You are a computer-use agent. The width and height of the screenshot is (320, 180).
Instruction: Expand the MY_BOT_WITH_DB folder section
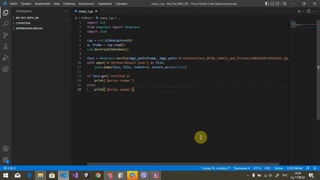41,18
